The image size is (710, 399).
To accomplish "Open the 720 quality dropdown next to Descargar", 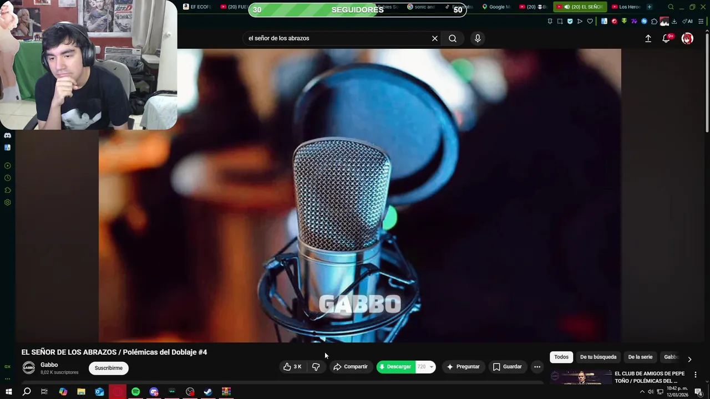I will coord(425,367).
